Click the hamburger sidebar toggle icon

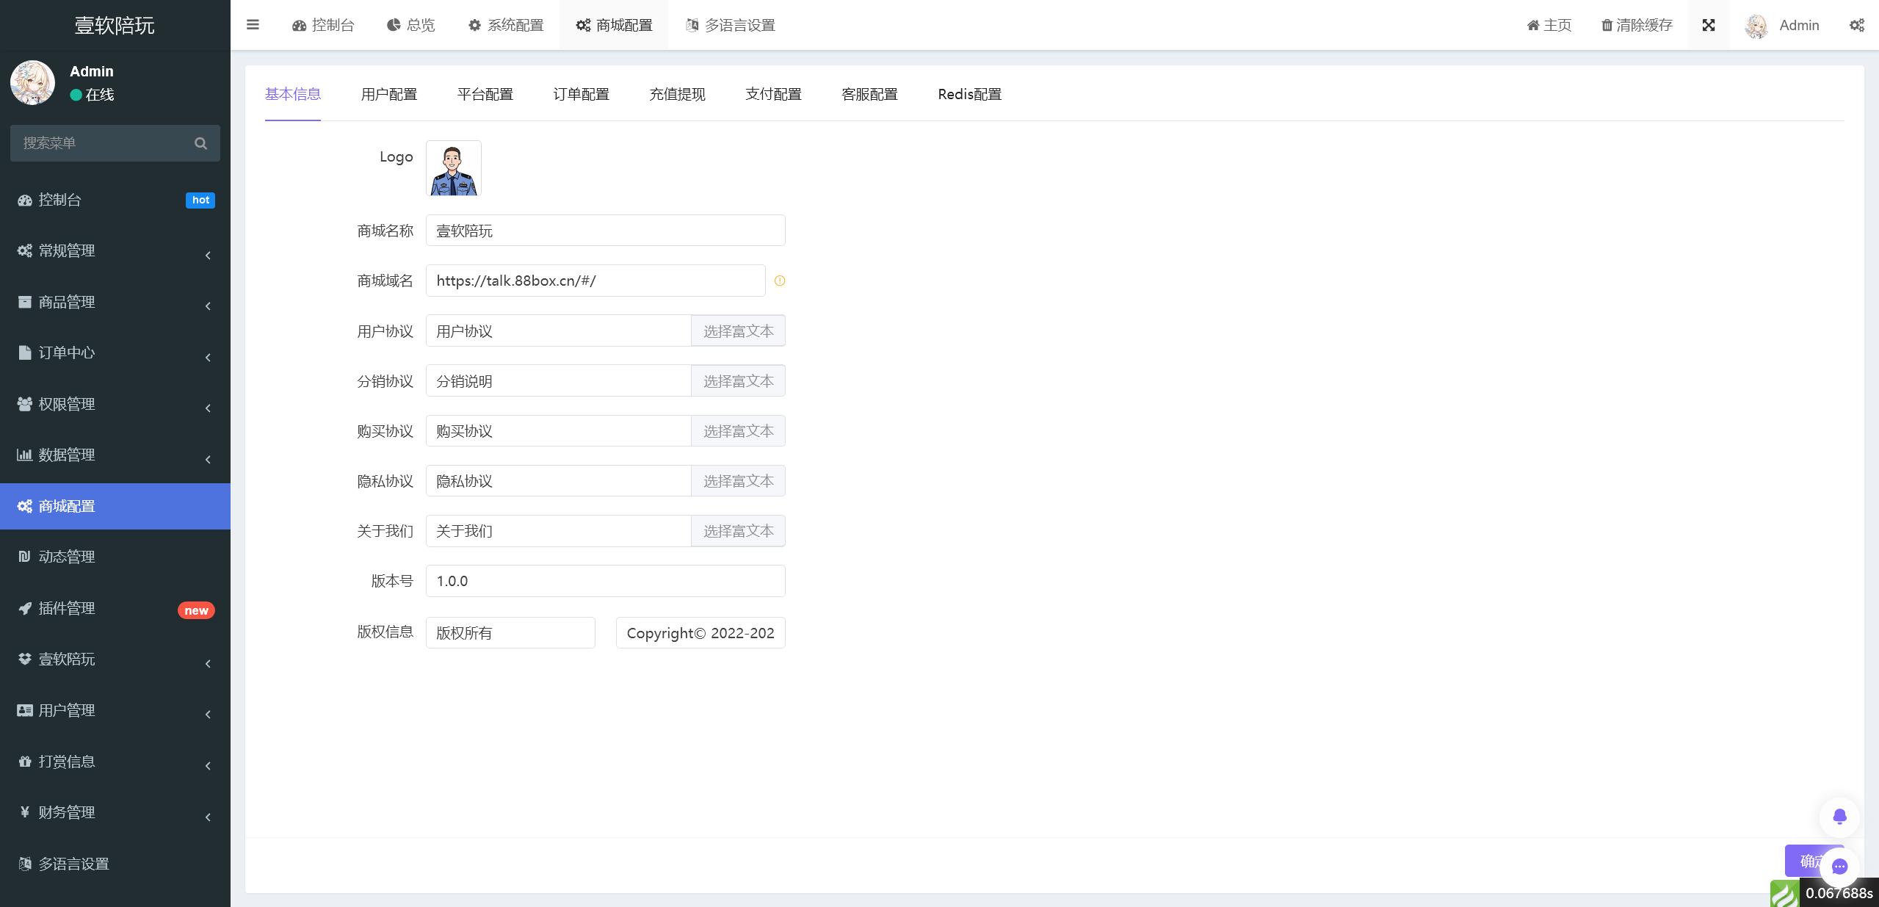click(x=253, y=25)
